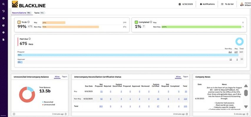Open the 6/30/2025 period date selector
This screenshot has height=117, width=251.
click(186, 4)
